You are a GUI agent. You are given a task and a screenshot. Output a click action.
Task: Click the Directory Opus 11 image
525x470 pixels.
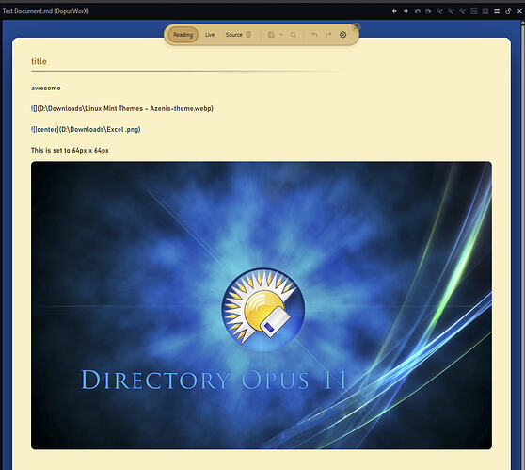click(262, 305)
